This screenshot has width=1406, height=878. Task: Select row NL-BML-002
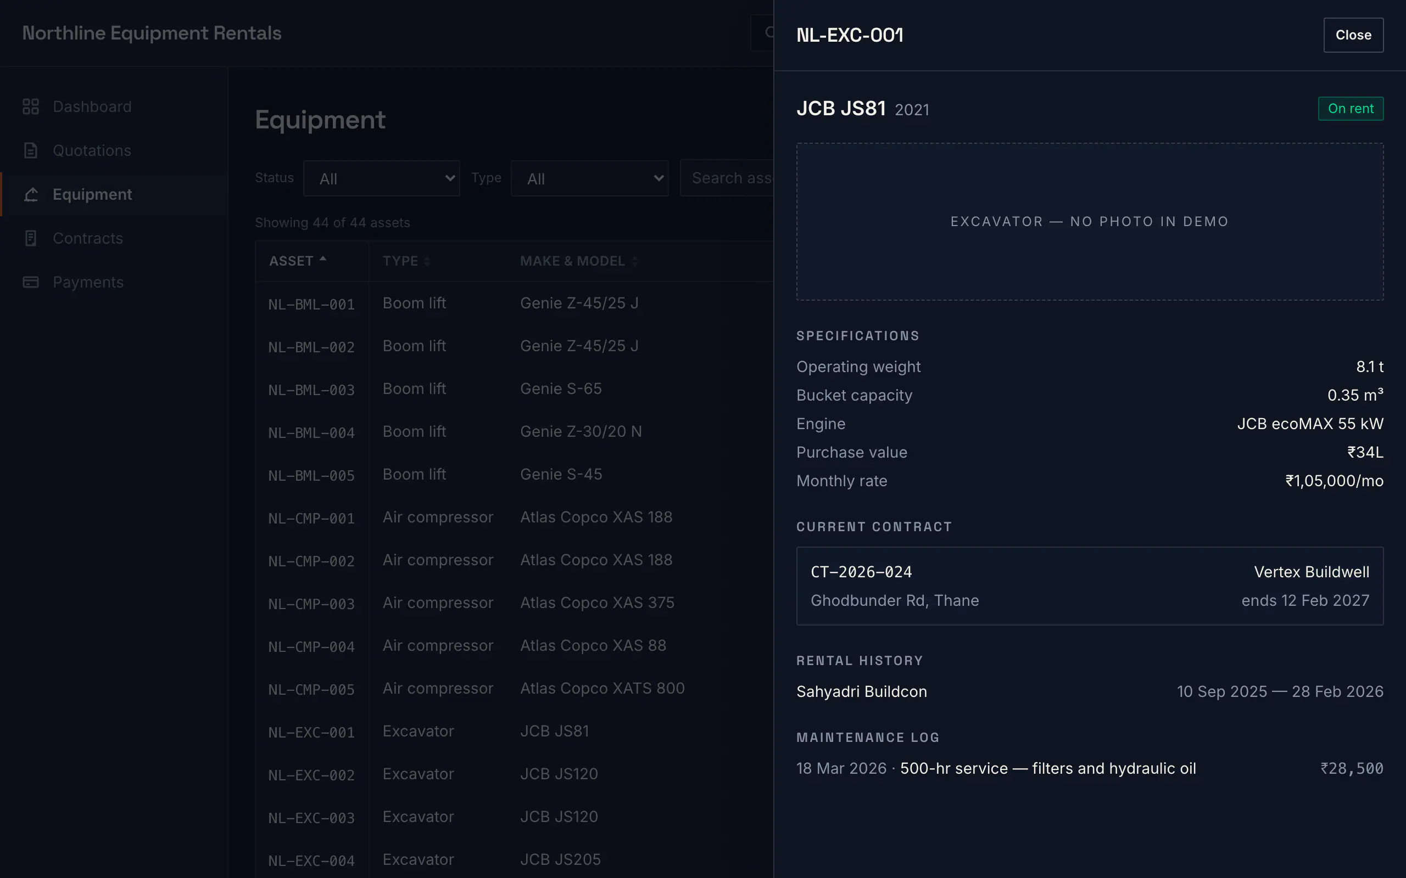tap(514, 346)
